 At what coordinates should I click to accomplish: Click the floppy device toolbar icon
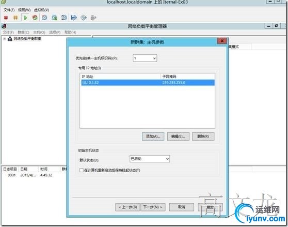[x=74, y=18]
